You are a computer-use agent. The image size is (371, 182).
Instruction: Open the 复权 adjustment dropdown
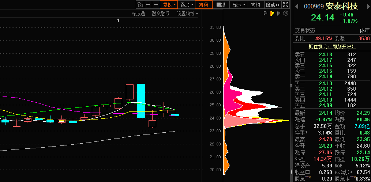169,4
